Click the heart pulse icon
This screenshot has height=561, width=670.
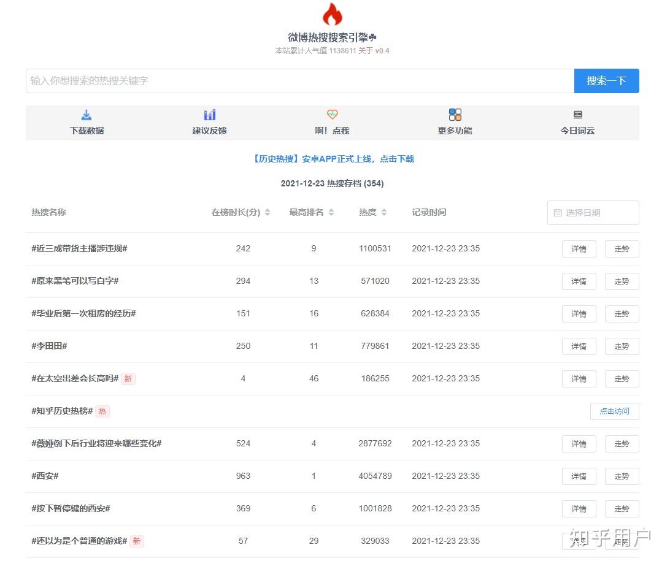click(x=332, y=115)
